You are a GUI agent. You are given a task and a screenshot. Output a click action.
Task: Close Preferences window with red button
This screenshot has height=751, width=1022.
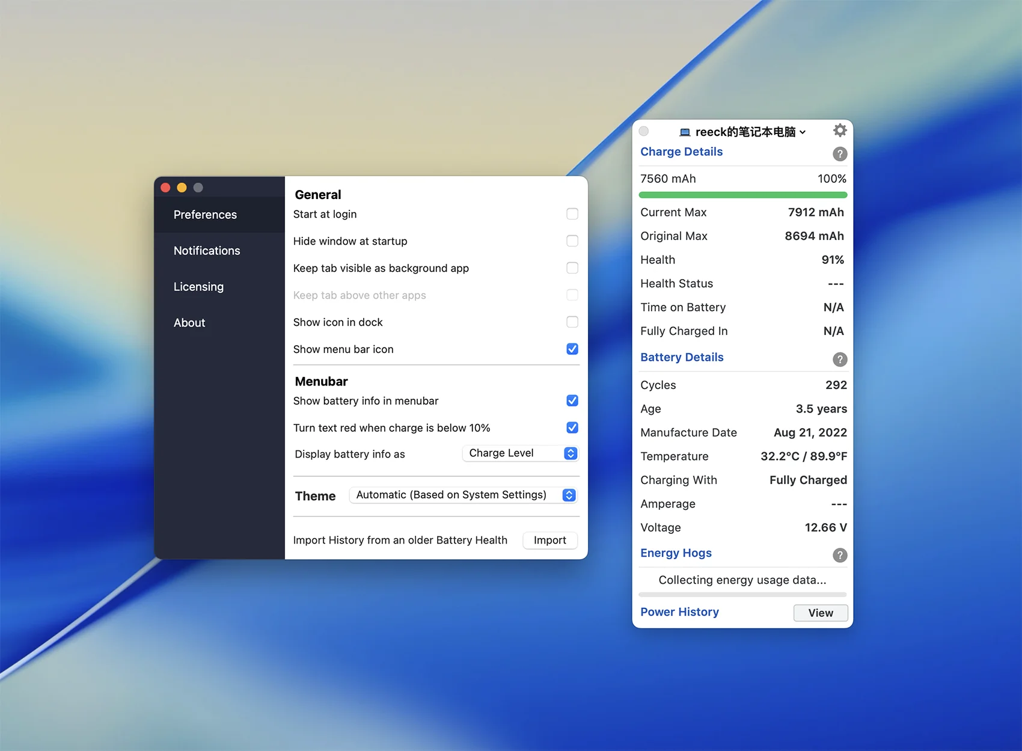coord(165,188)
